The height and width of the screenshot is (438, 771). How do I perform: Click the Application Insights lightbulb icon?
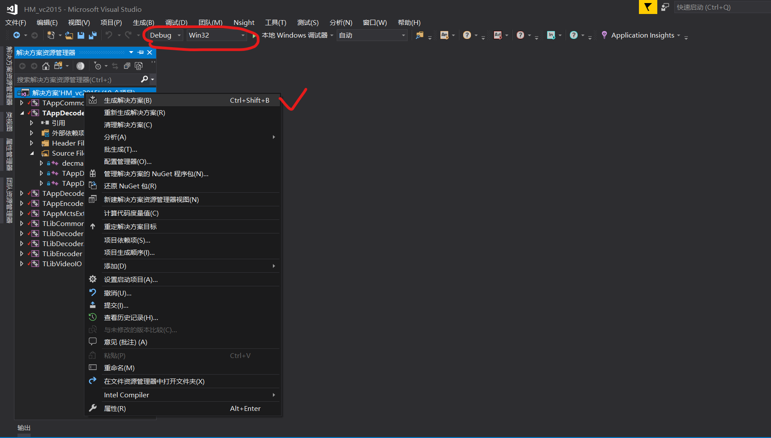604,35
